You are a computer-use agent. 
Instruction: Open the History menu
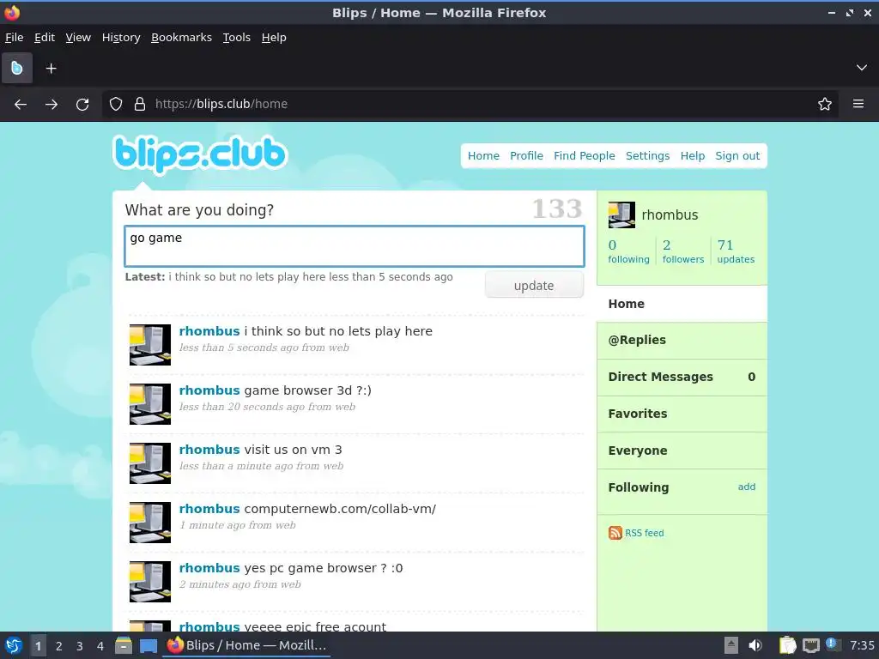121,38
